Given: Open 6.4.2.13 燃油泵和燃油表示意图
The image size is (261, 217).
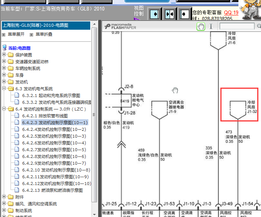Looking at the screenshot, I should 52,190.
